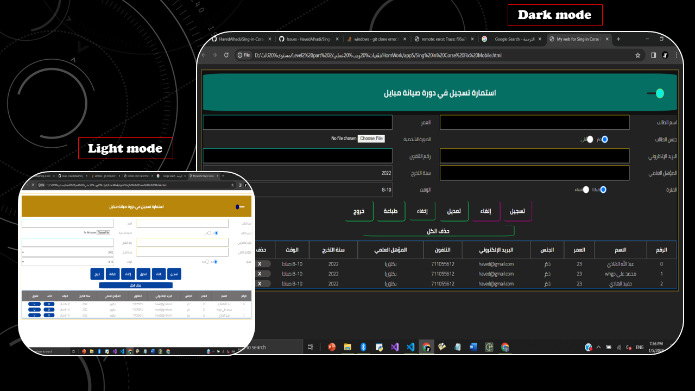Bookmark the page with the star icon
The width and height of the screenshot is (695, 391).
pyautogui.click(x=637, y=55)
